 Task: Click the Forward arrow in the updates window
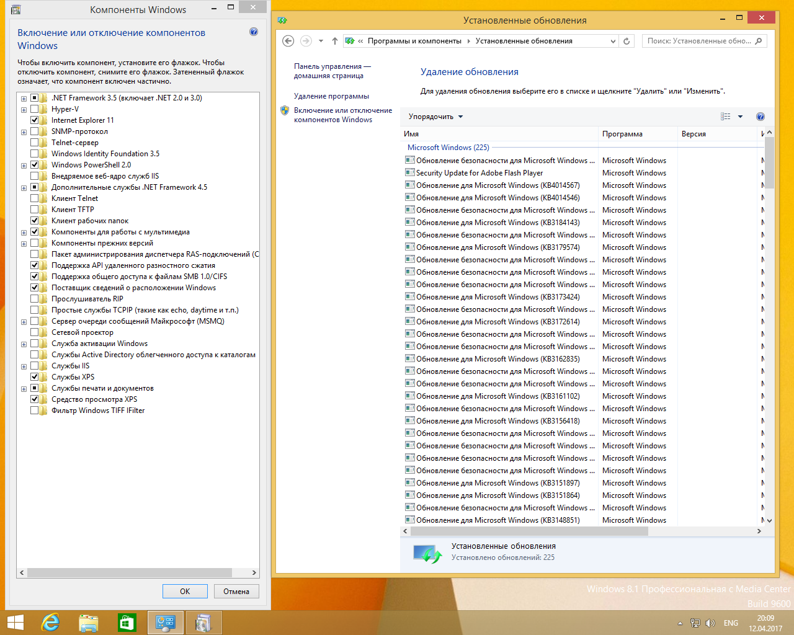tap(306, 41)
